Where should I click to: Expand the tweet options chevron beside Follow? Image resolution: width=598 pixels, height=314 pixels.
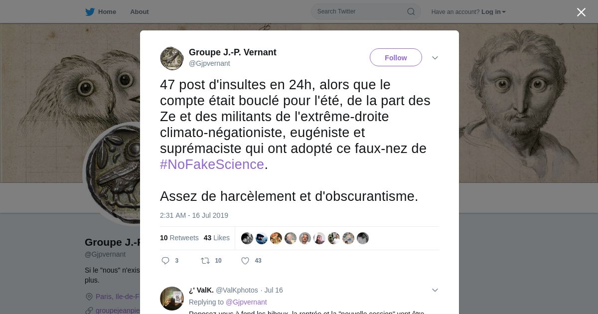coord(435,58)
